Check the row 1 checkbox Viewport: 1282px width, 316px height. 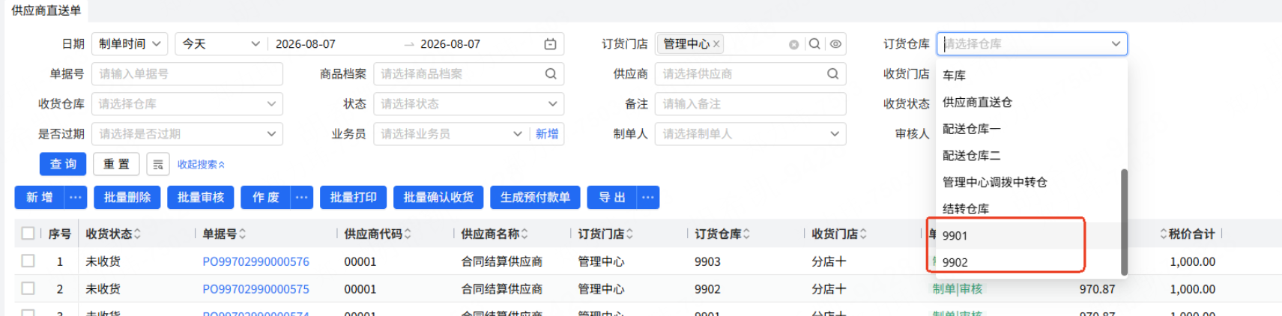click(x=28, y=261)
